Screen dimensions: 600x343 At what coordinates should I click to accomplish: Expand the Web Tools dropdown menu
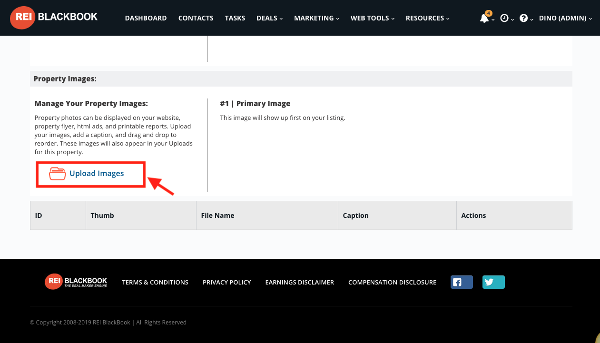(x=373, y=18)
